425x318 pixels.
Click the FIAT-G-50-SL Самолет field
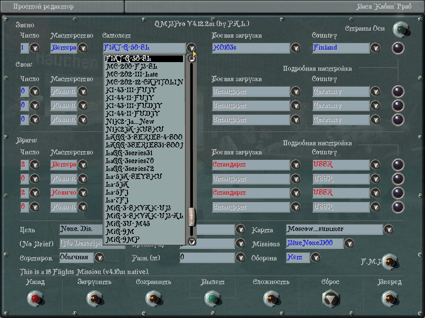click(144, 48)
